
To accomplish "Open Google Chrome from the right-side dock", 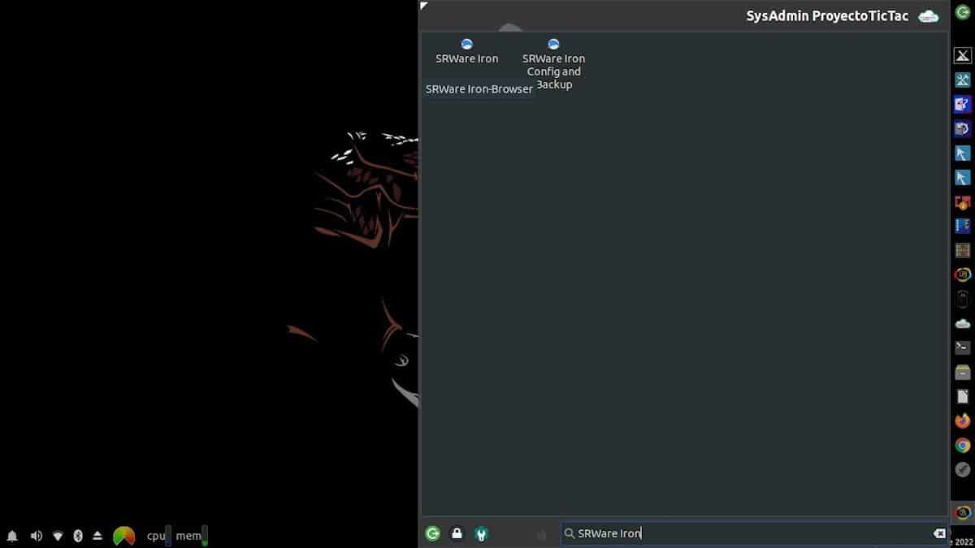I will [962, 445].
